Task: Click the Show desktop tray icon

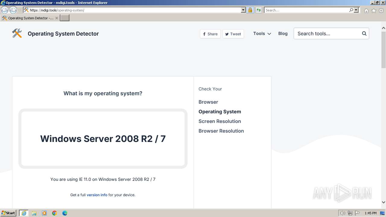Action: (x=383, y=213)
